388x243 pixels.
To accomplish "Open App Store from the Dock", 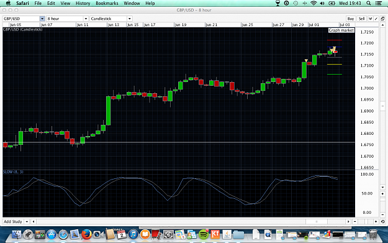I will 52,234.
